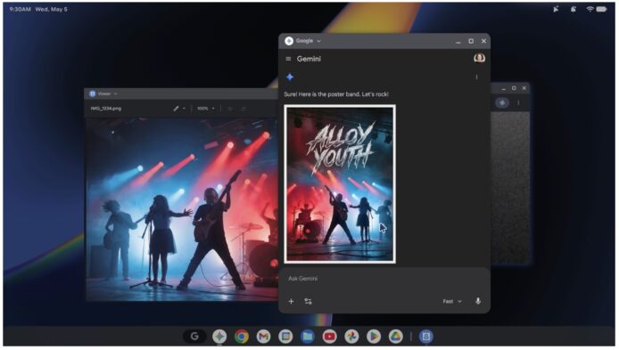Viewport: 619px width, 350px height.
Task: Add an attachment with the plus icon
Action: tap(291, 302)
